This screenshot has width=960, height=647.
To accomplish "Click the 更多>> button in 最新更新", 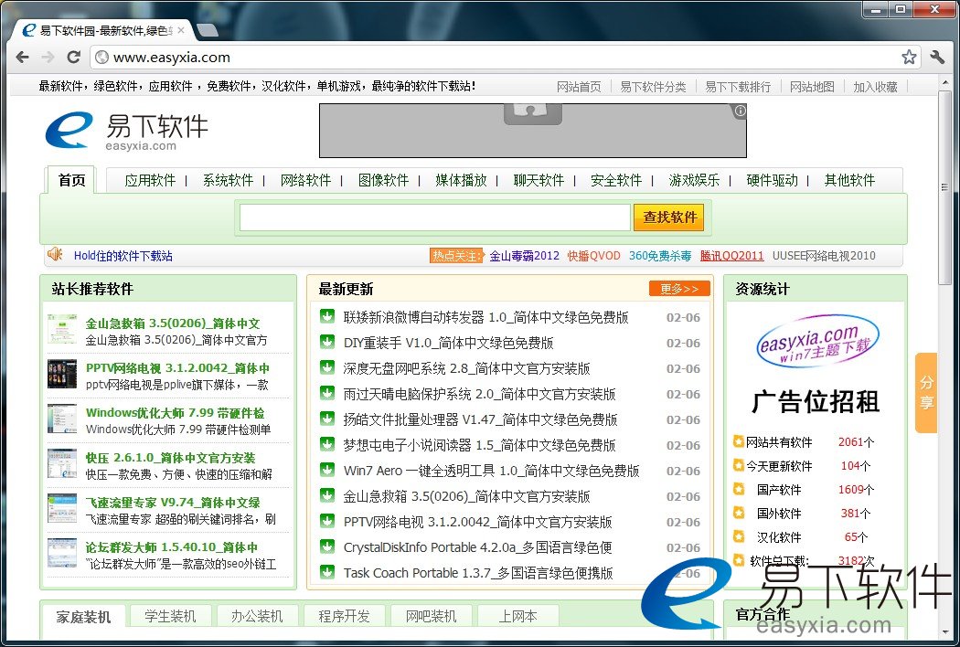I will coord(679,289).
